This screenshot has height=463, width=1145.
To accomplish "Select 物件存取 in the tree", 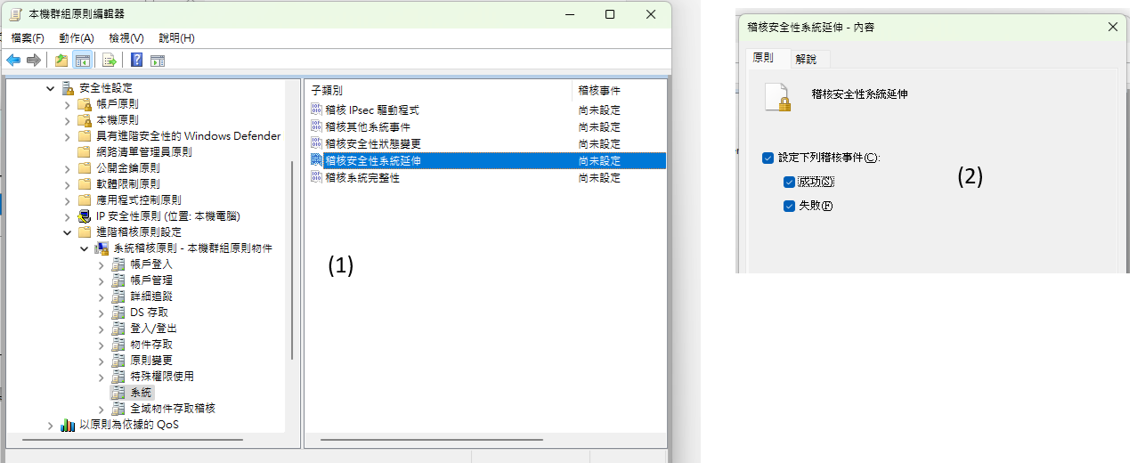I will pos(151,344).
